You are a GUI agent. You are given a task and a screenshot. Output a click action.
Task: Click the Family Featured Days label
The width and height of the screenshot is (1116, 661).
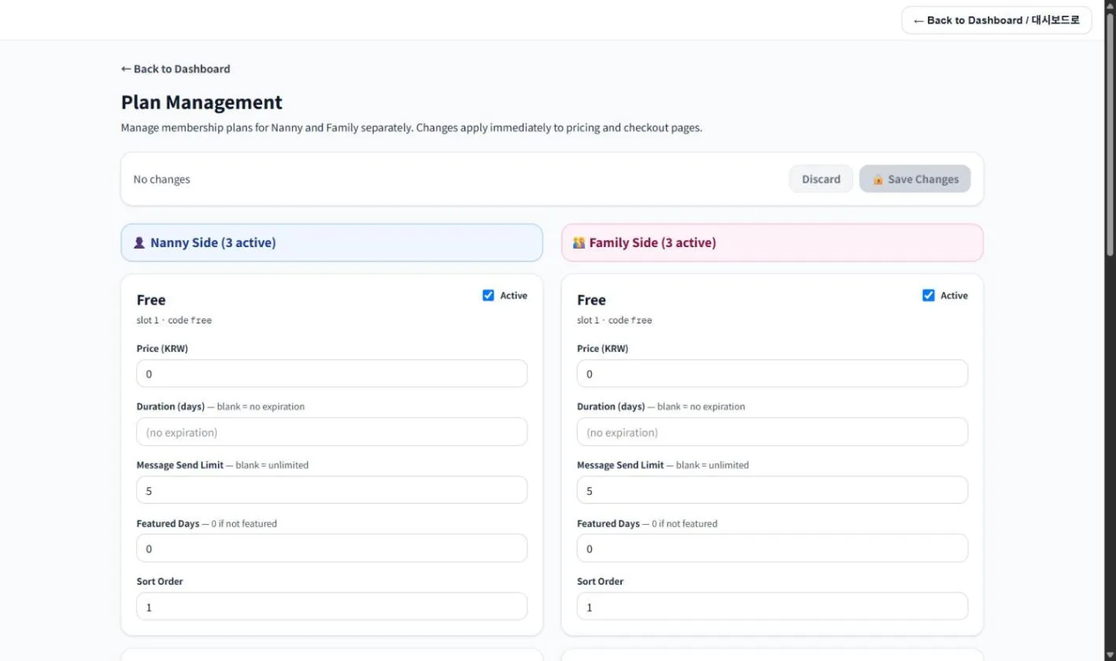tap(608, 523)
